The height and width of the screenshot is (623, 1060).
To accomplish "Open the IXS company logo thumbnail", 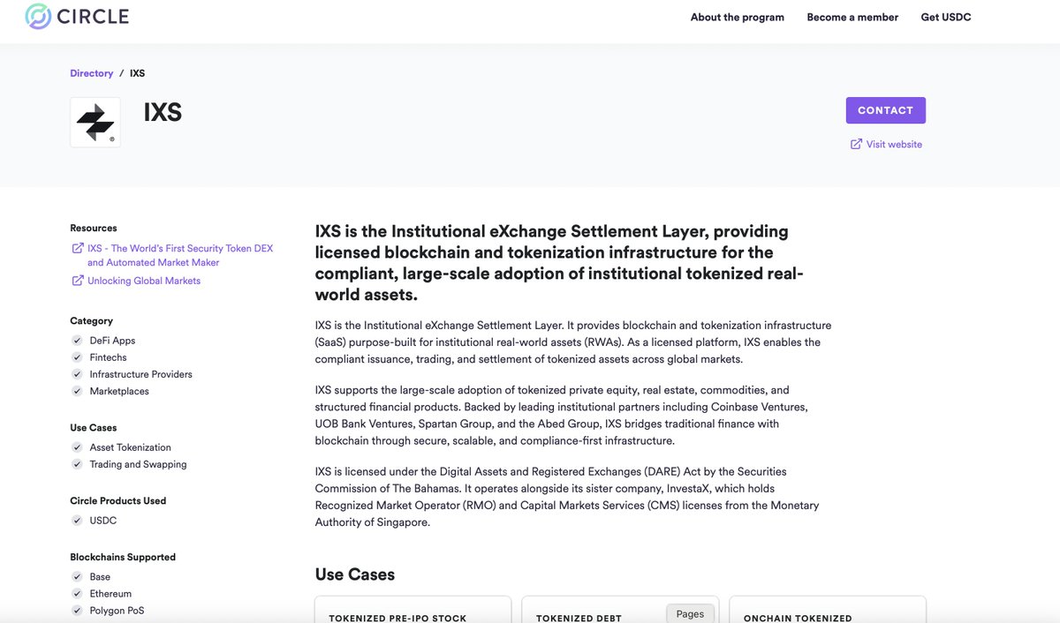I will [x=95, y=122].
